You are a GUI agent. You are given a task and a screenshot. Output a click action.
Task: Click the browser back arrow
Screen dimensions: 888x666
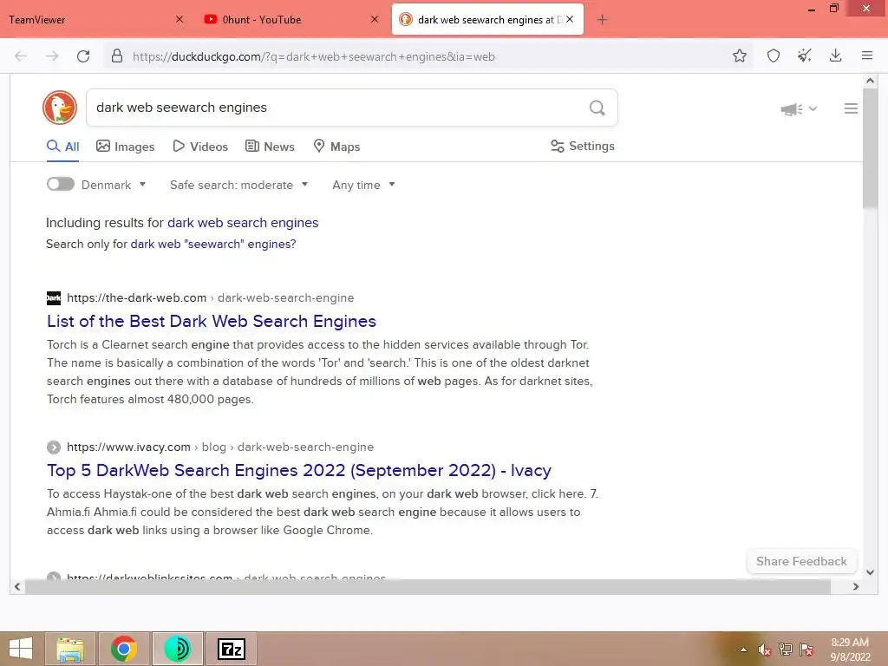coord(21,56)
